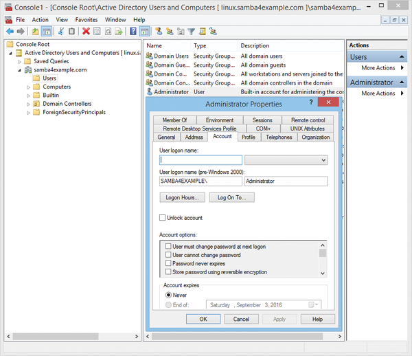Toggle Show/Hide Console Tree toolbar icon
Image resolution: width=412 pixels, height=356 pixels.
(47, 32)
